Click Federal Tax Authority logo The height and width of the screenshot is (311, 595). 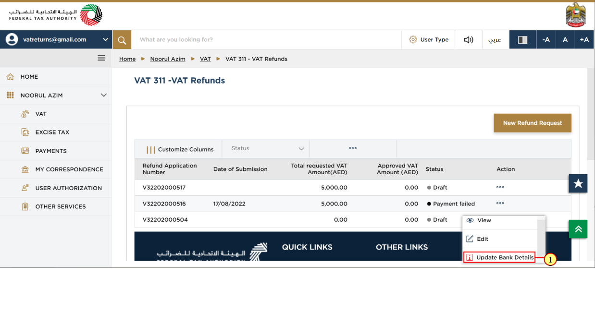click(56, 15)
